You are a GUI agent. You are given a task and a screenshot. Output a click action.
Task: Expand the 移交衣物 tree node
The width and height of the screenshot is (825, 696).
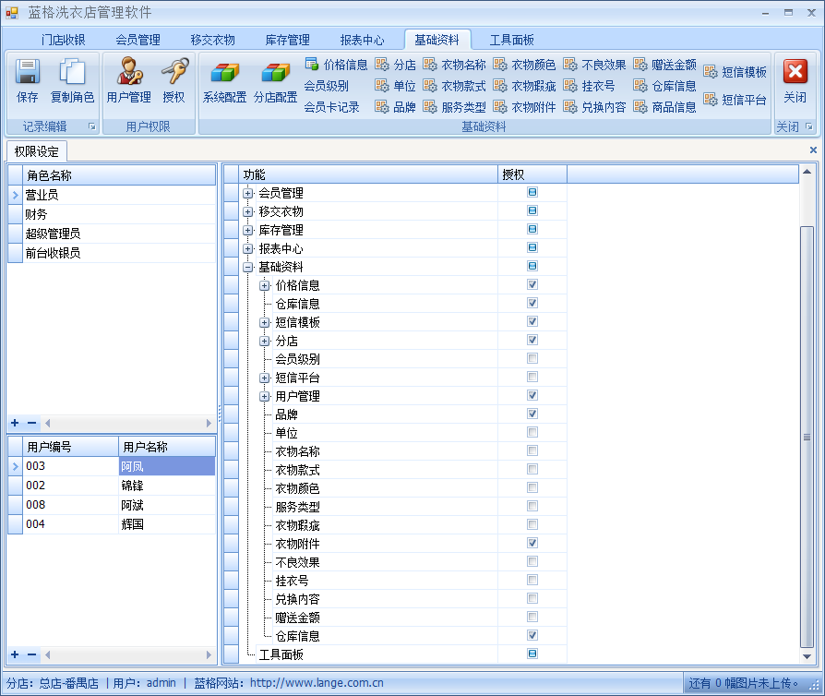(248, 211)
